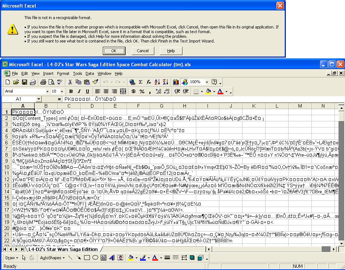Select the Rectangle drawing tool
This screenshot has height=270, width=345.
point(87,258)
